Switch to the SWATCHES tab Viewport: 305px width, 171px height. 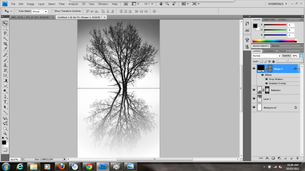point(269,20)
